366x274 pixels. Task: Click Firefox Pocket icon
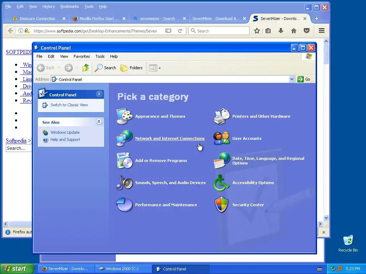coord(306,31)
